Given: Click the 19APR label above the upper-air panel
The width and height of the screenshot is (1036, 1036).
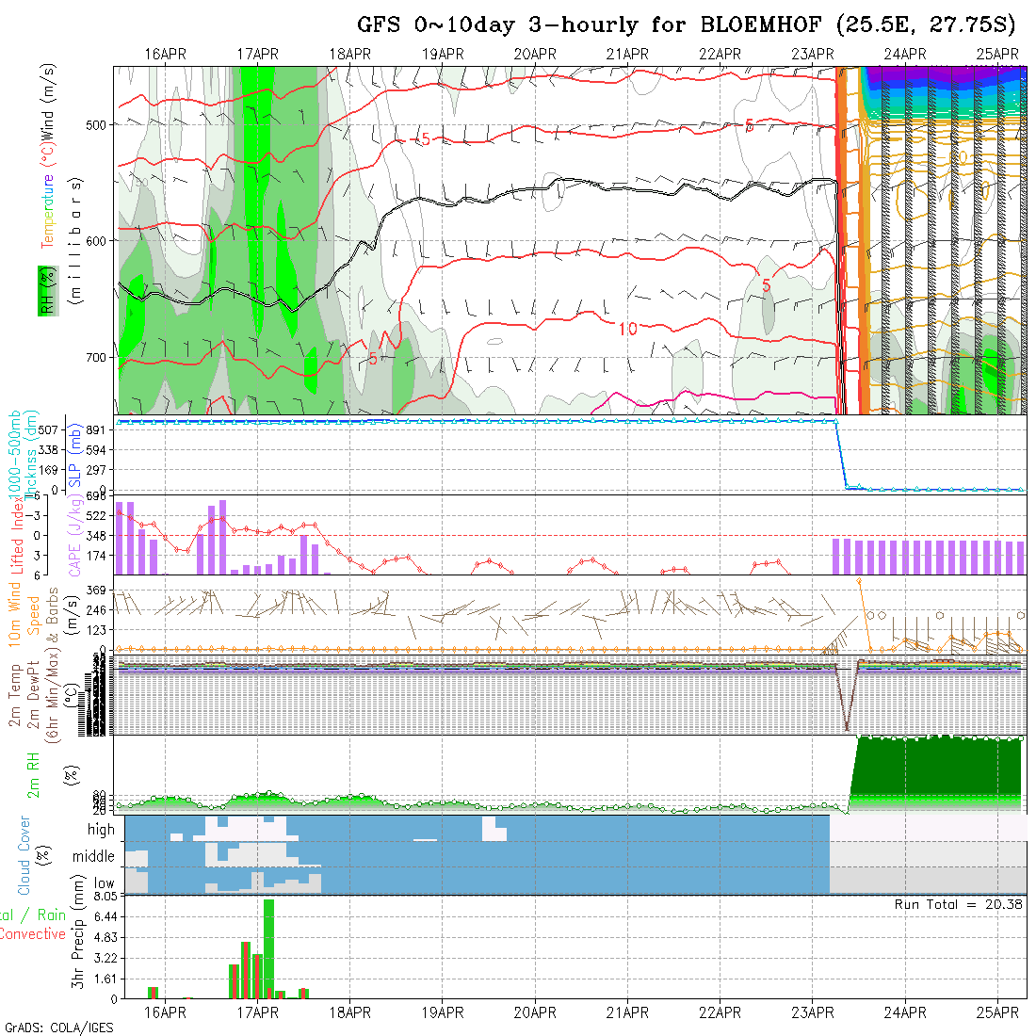Looking at the screenshot, I should coord(443,55).
